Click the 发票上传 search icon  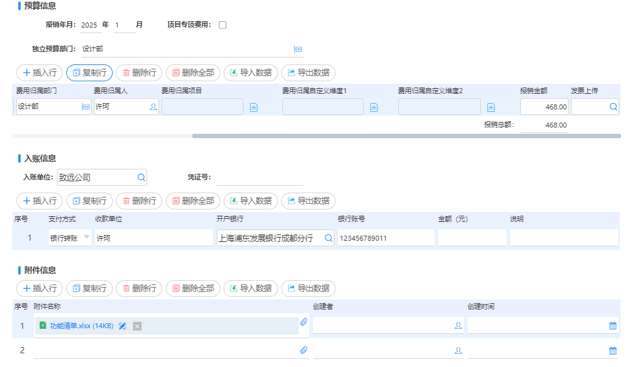coord(613,107)
